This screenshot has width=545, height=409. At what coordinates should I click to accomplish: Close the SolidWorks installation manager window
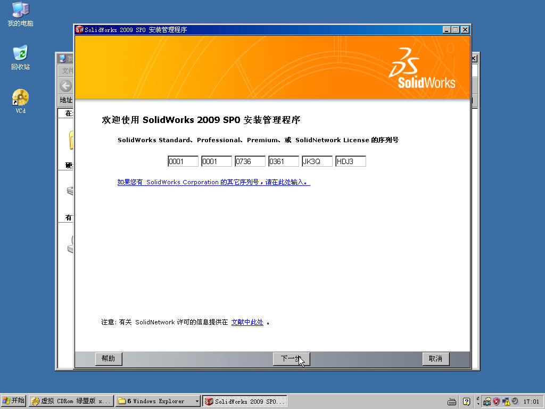465,30
